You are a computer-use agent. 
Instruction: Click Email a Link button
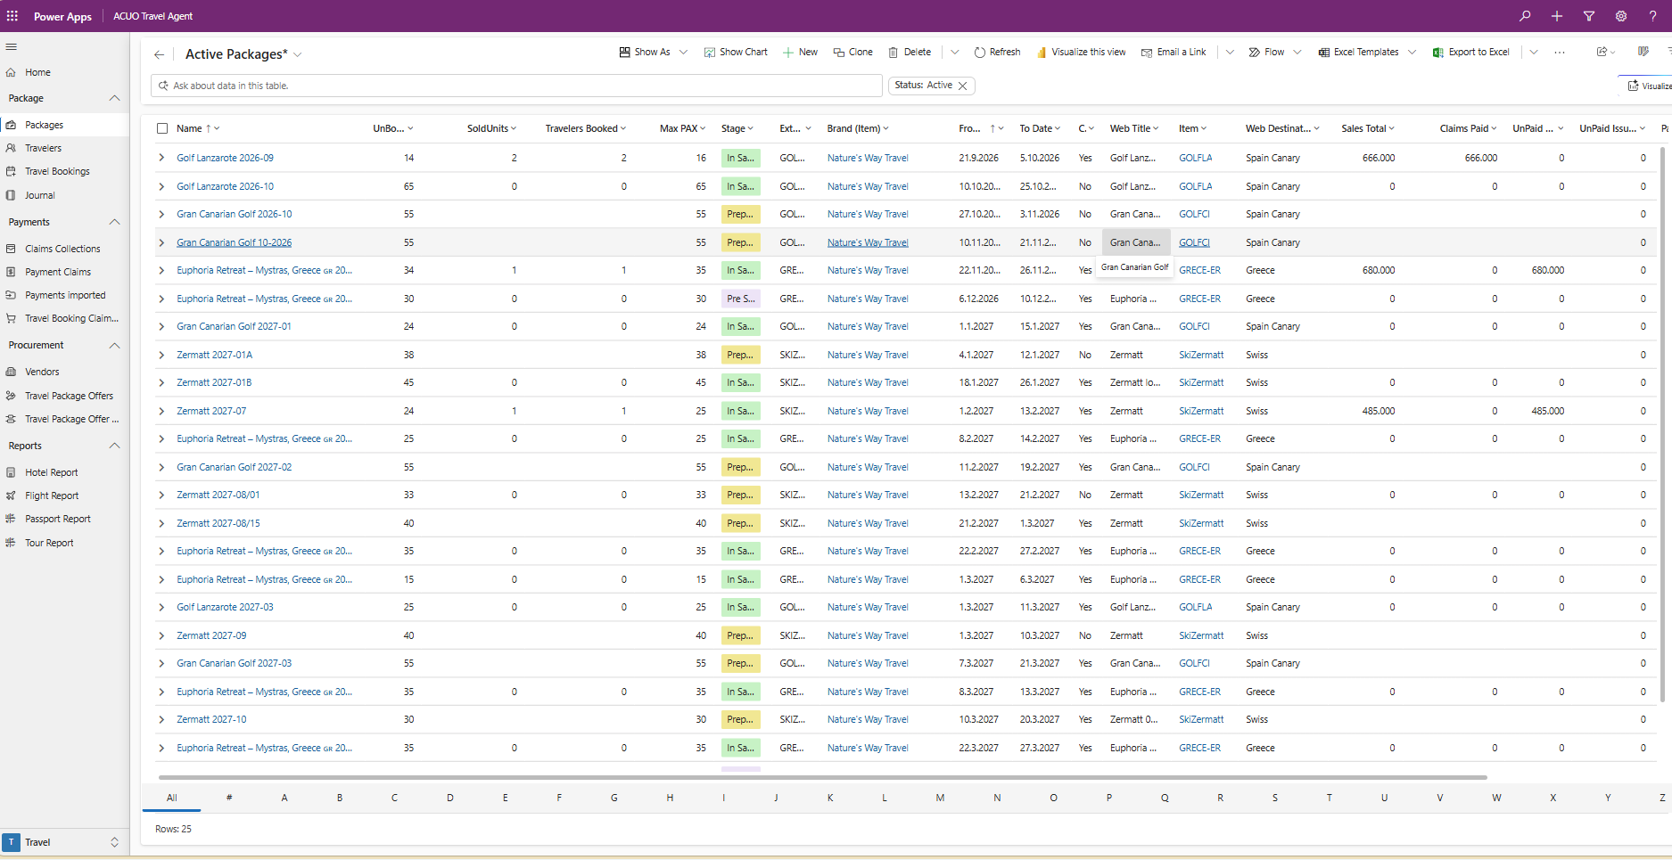1174,53
